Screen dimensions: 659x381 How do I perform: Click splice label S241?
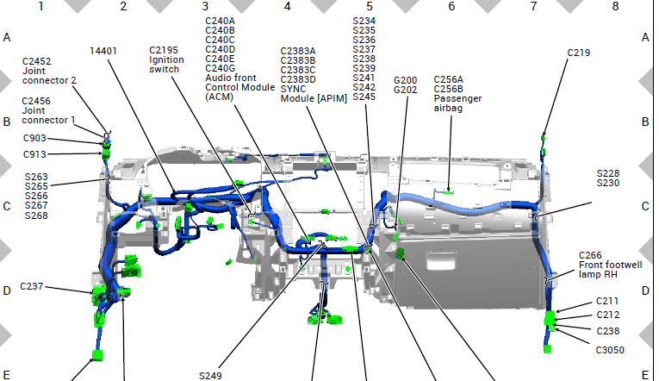click(364, 78)
